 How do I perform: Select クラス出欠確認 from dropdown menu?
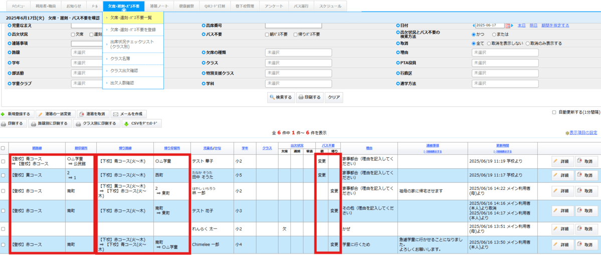133,71
